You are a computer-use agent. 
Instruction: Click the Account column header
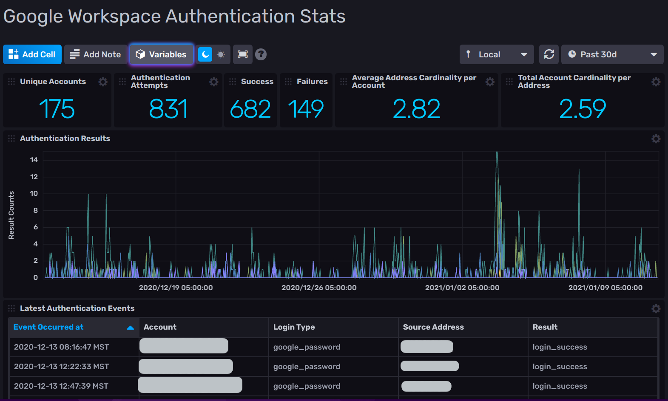160,327
